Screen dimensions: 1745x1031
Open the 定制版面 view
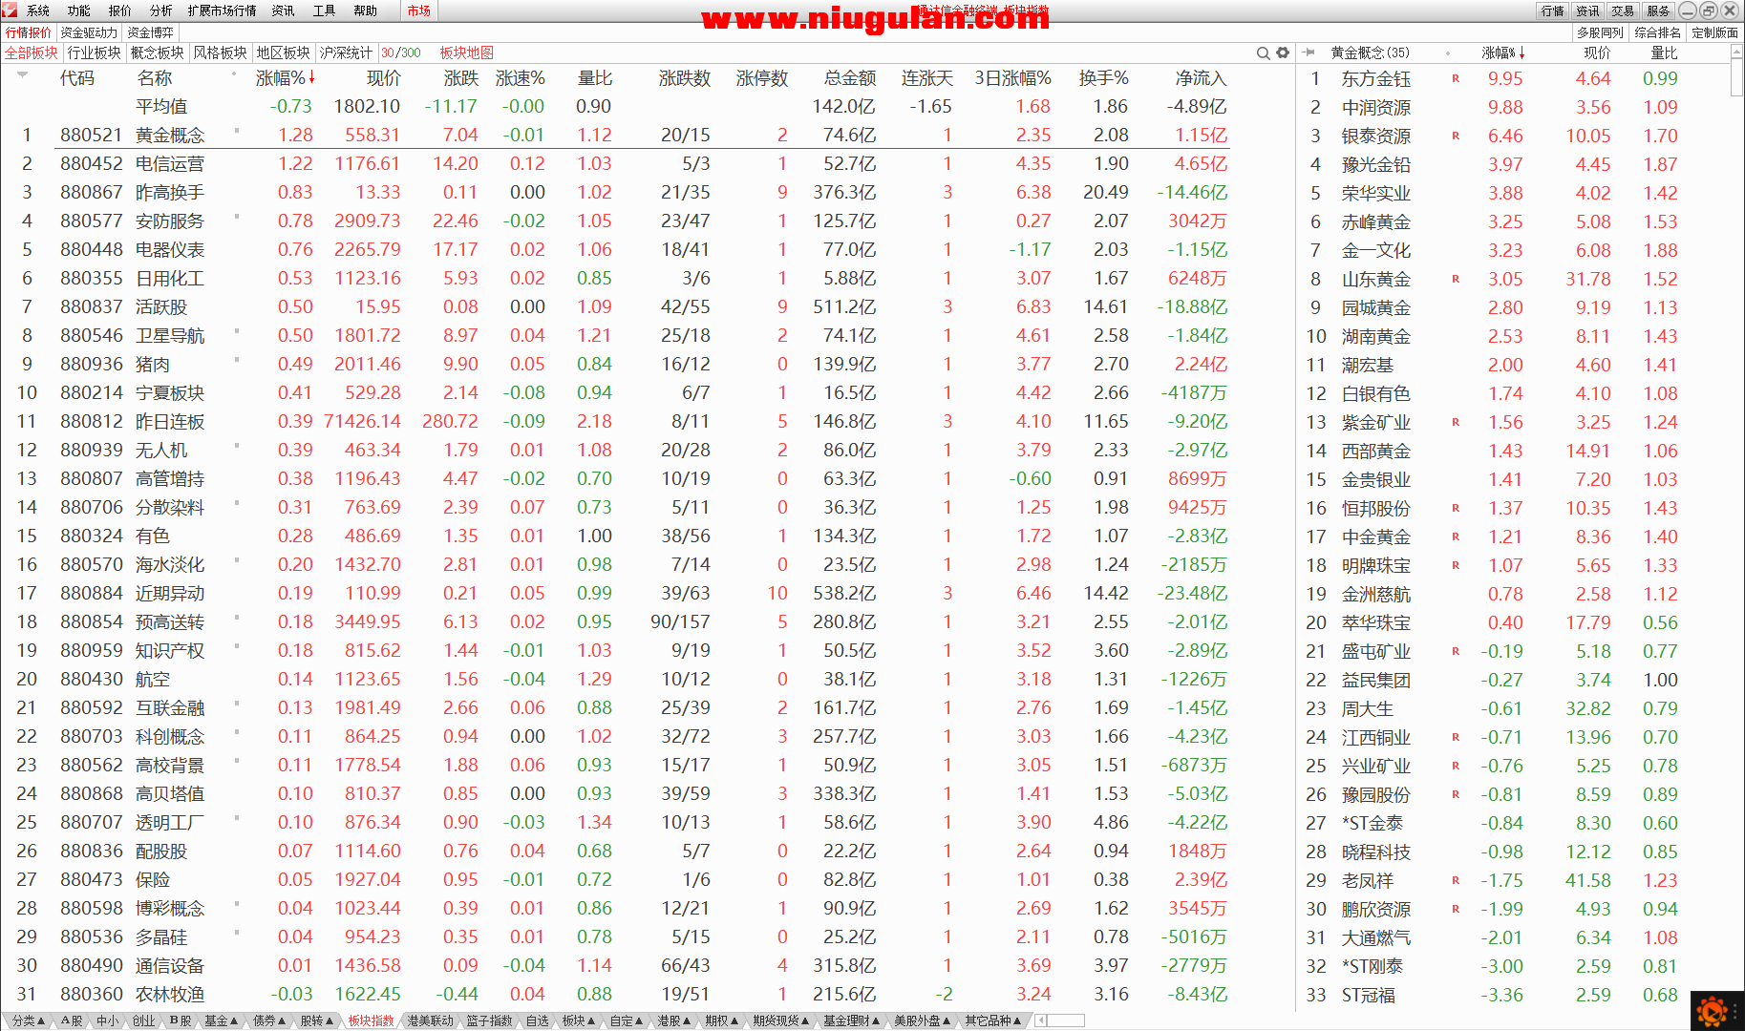pyautogui.click(x=1714, y=32)
